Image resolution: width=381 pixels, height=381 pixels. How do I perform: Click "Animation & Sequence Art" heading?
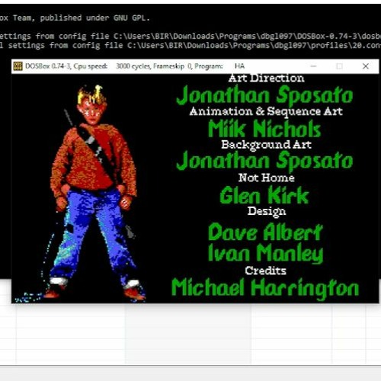click(266, 112)
